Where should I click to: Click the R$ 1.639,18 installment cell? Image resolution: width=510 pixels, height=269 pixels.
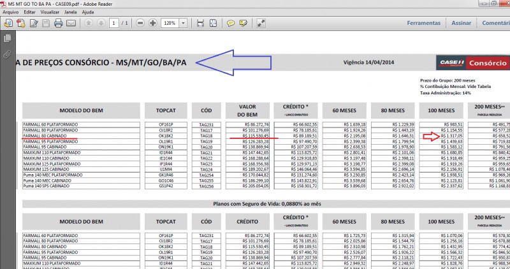pos(344,124)
